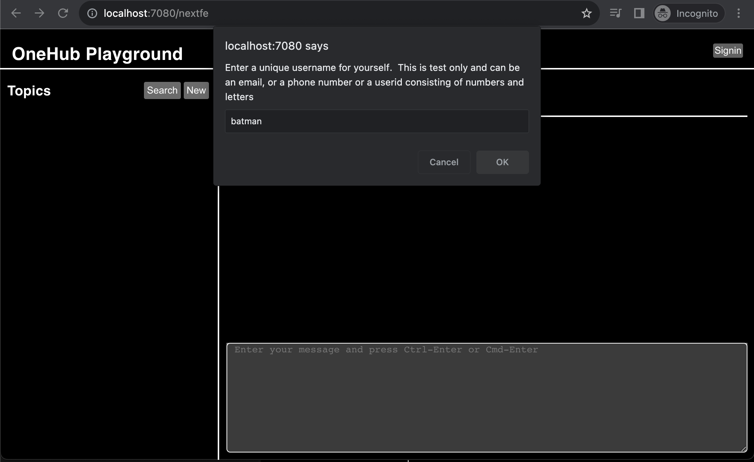Screen dimensions: 754x462
Task: Click the browser back arrow
Action: [16, 14]
